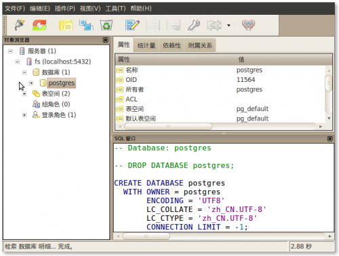339x256 pixels.
Task: Switch to the 依赖性 tab
Action: point(172,45)
